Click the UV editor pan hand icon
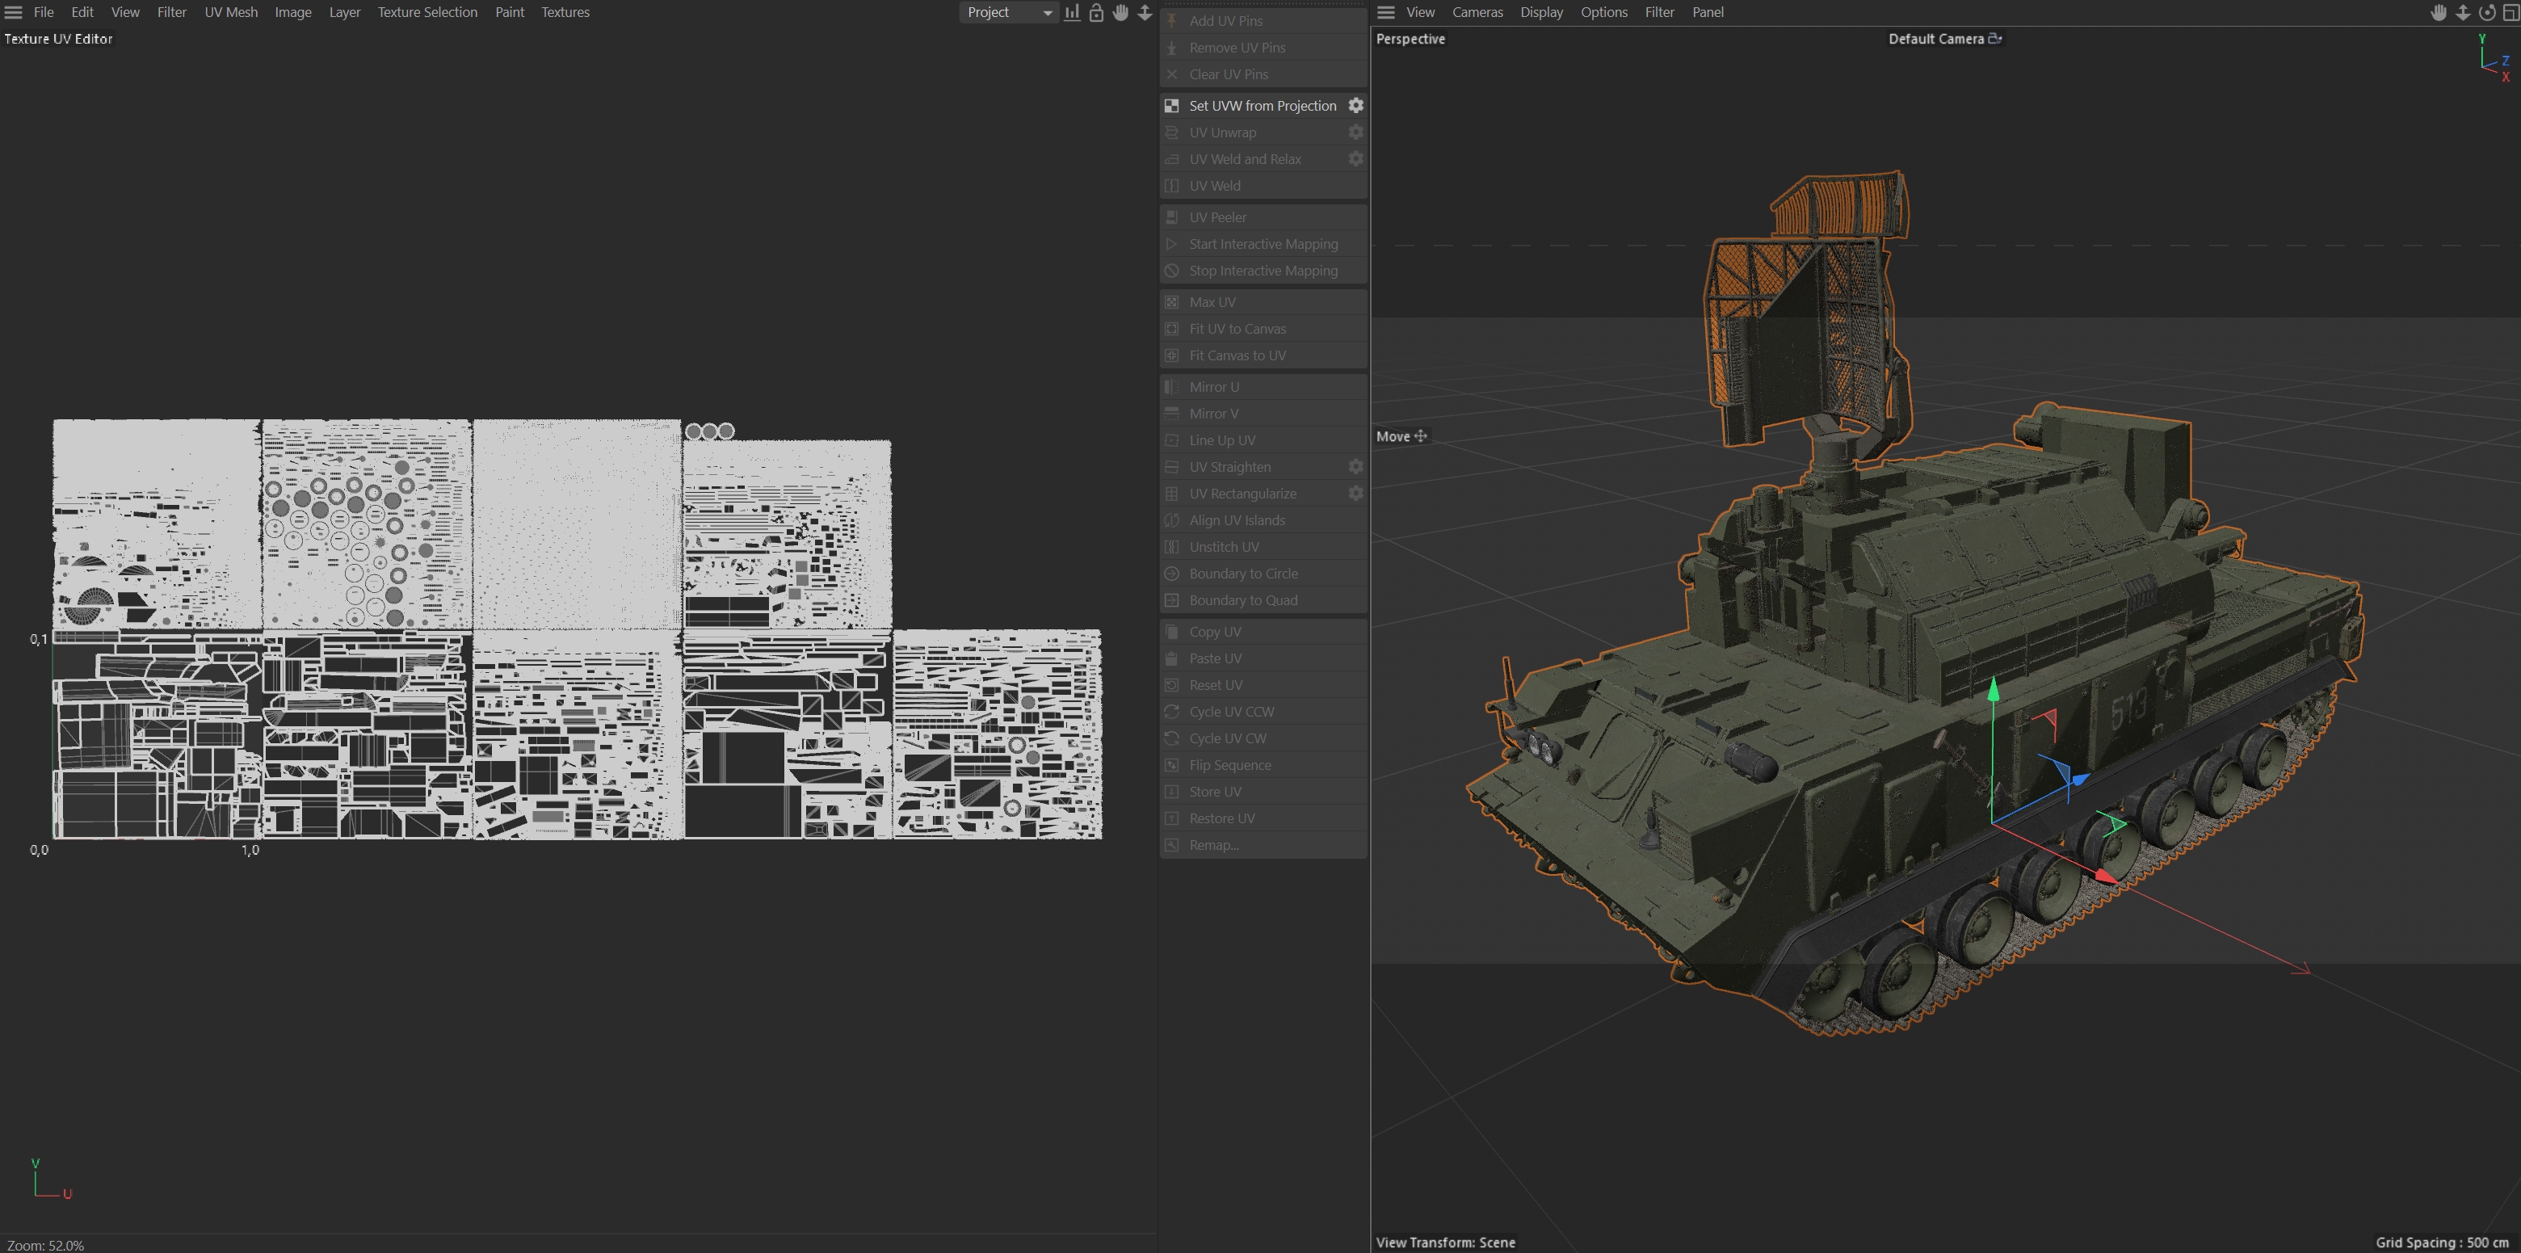Screen dimensions: 2521x1253 pyautogui.click(x=1120, y=13)
